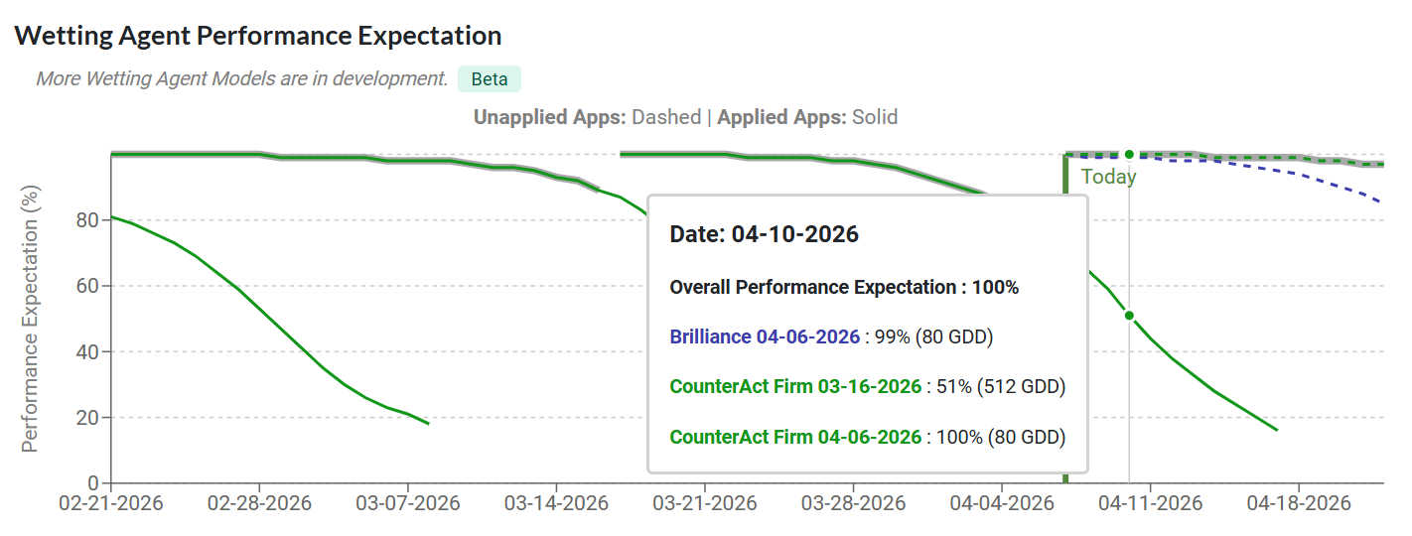Select CounterAct Firm 04-06-2026 tooltip entry
The width and height of the screenshot is (1412, 536).
point(795,436)
